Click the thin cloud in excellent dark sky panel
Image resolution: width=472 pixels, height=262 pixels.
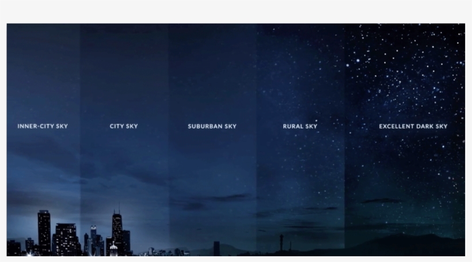(382, 200)
